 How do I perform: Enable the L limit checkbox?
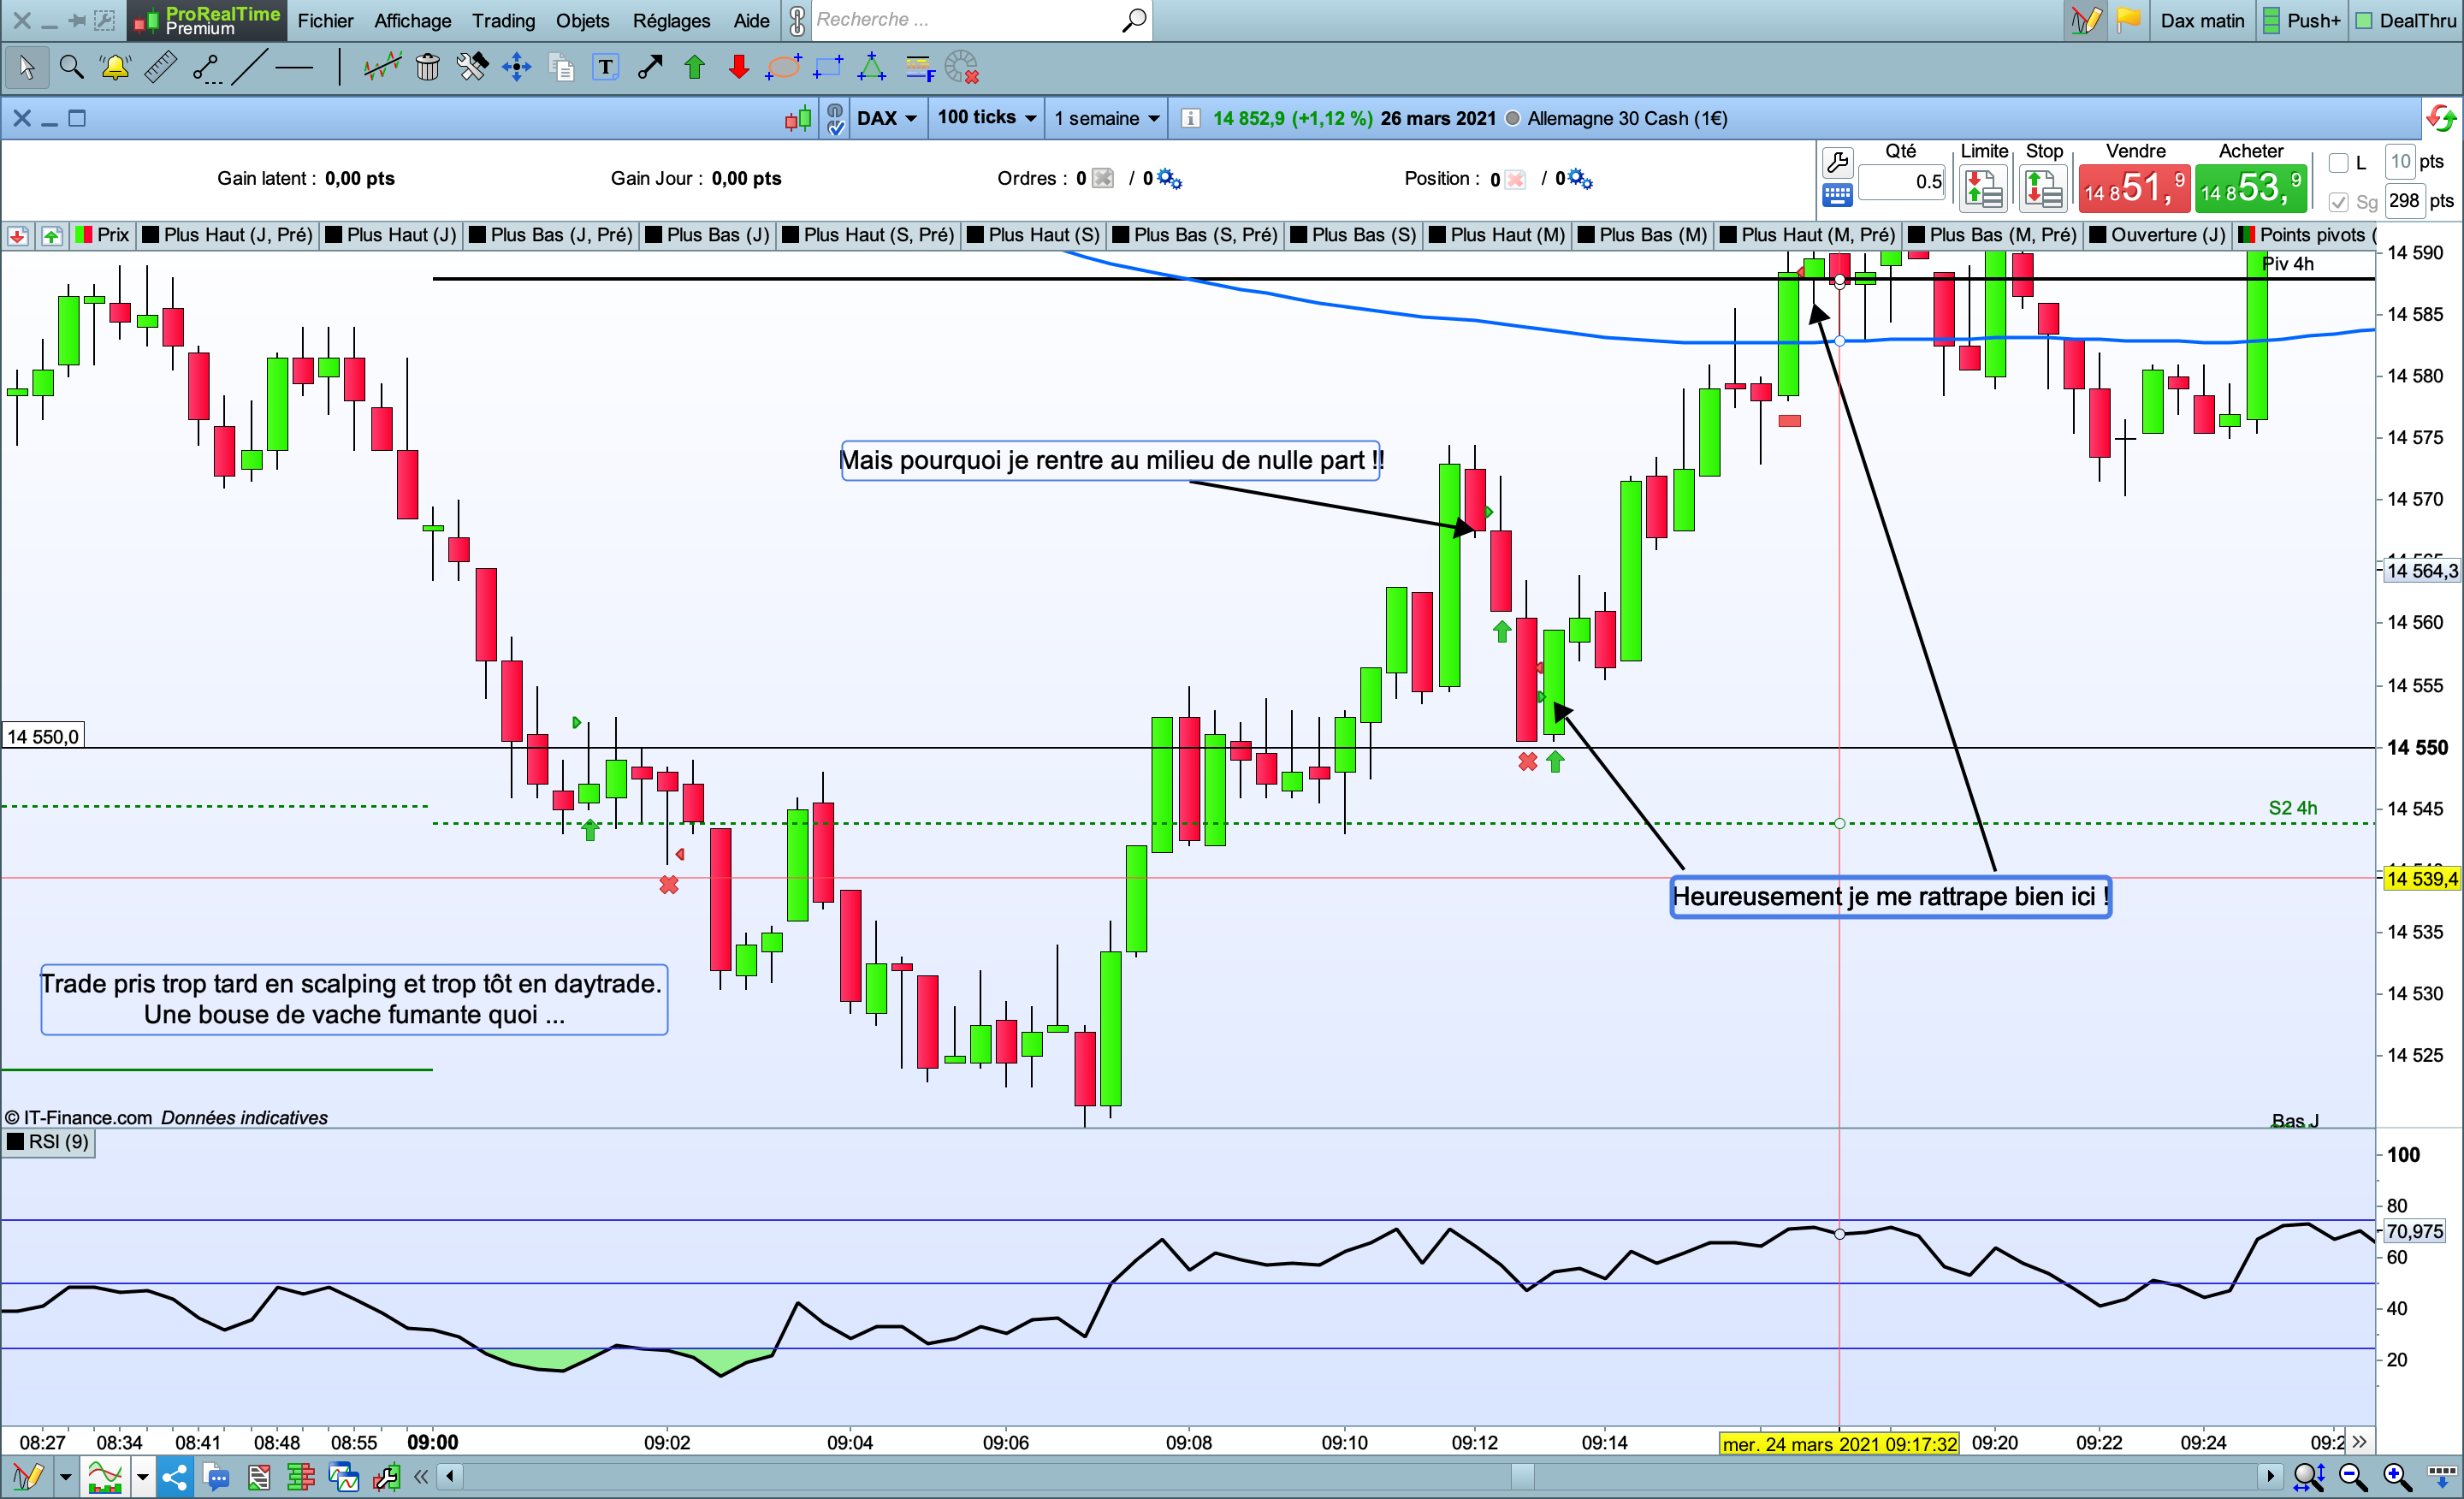2339,163
